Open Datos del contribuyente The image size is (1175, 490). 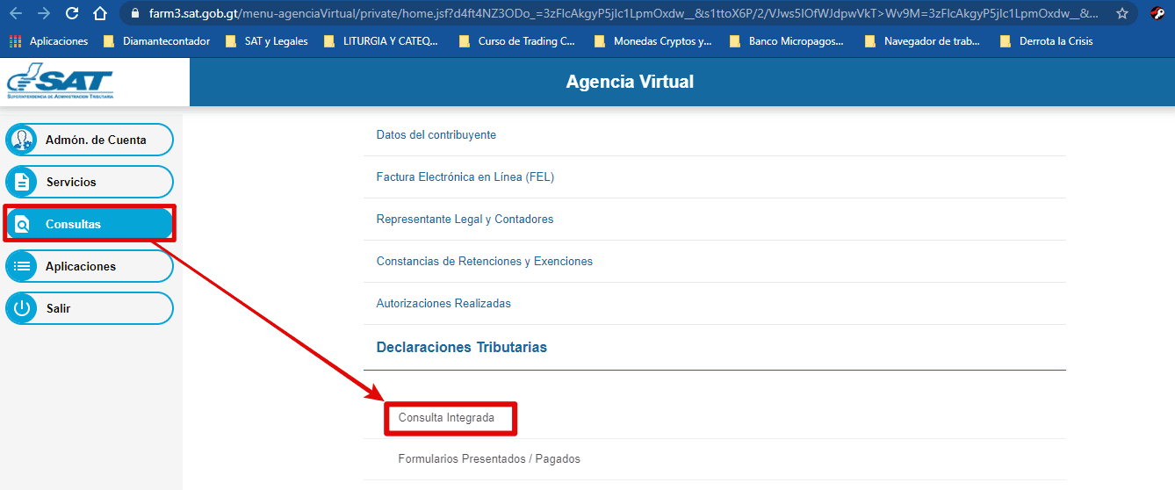click(436, 135)
